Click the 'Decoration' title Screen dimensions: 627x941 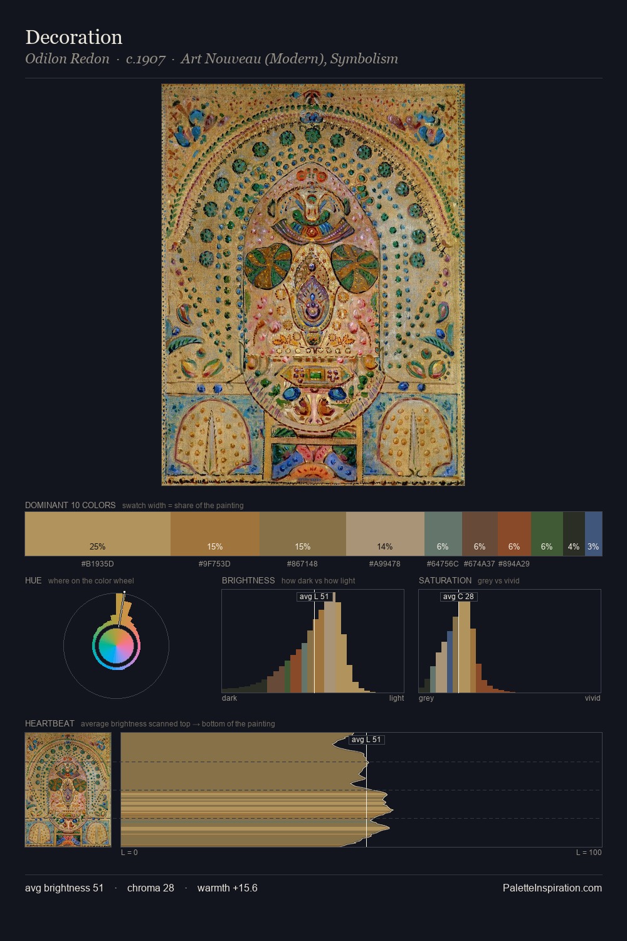pos(74,37)
